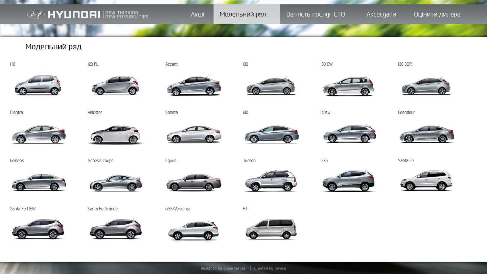Screen dimensions: 487x274
Task: Click the Santa Fe Grande name label
Action: coord(102,209)
